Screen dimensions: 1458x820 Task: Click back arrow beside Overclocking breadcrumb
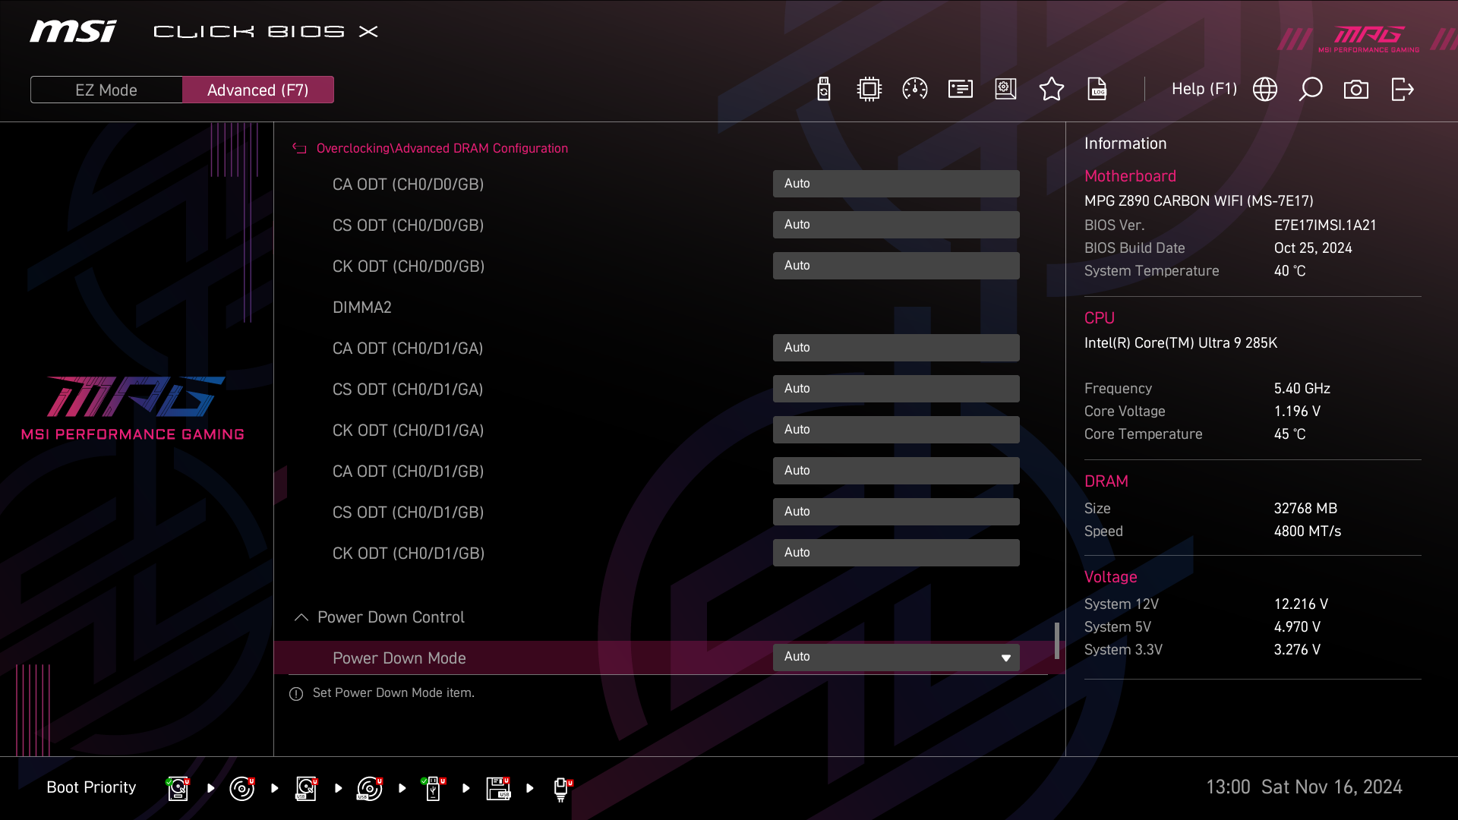(300, 149)
